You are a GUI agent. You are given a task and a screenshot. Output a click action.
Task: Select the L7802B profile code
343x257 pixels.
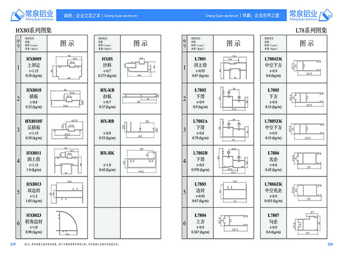(201, 153)
